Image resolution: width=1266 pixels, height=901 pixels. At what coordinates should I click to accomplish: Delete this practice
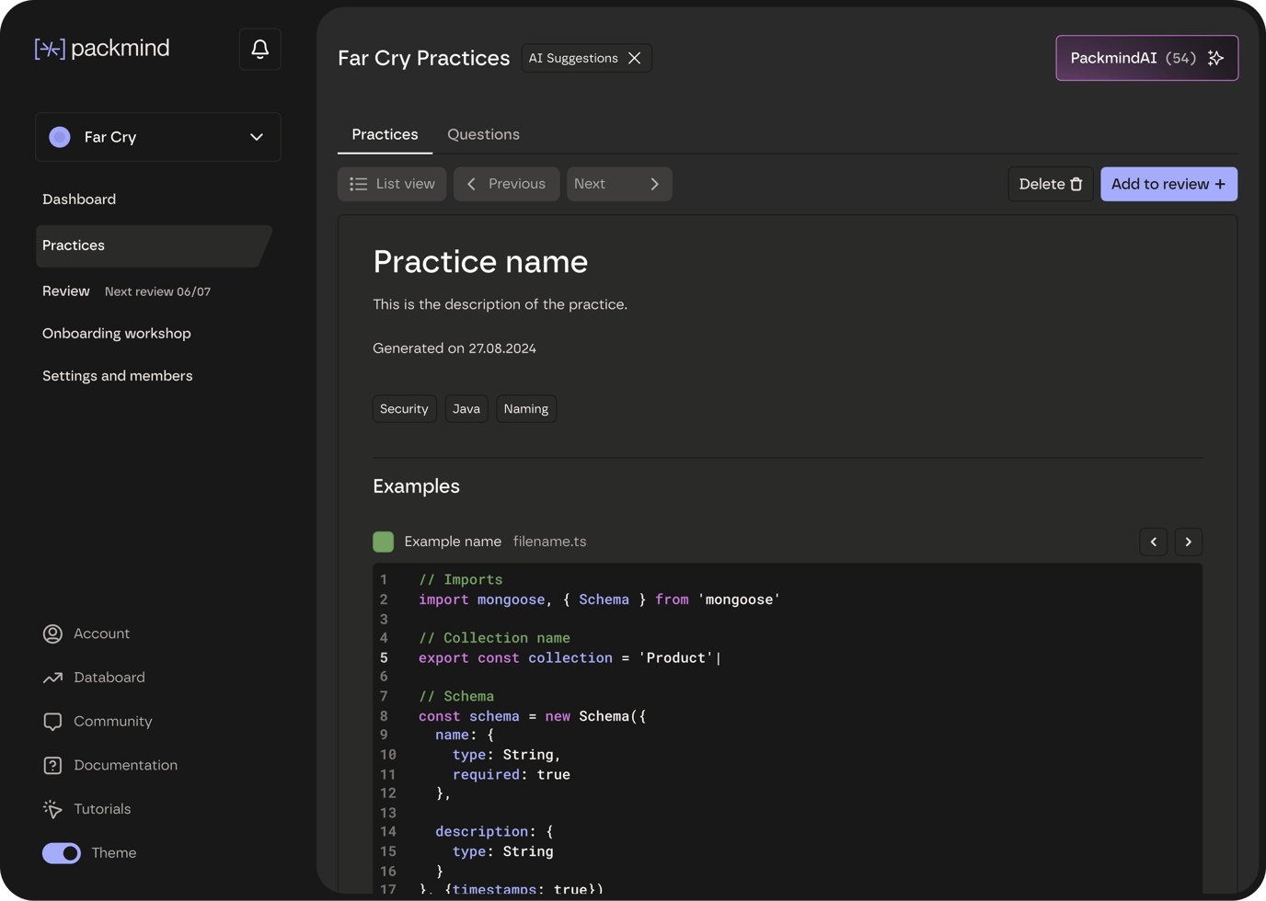click(1051, 184)
